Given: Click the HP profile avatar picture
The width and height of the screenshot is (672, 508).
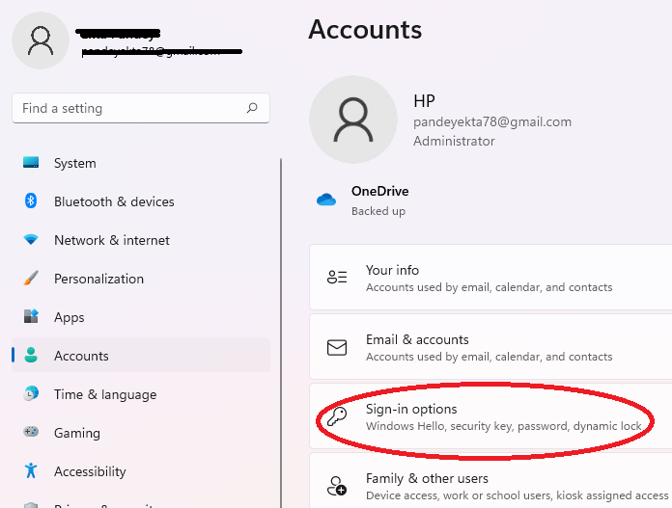Looking at the screenshot, I should 352,120.
